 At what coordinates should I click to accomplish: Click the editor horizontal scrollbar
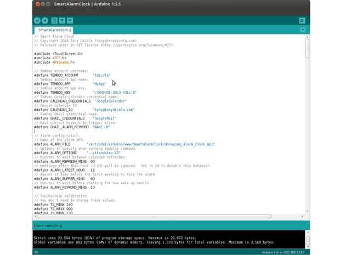(x=154, y=217)
